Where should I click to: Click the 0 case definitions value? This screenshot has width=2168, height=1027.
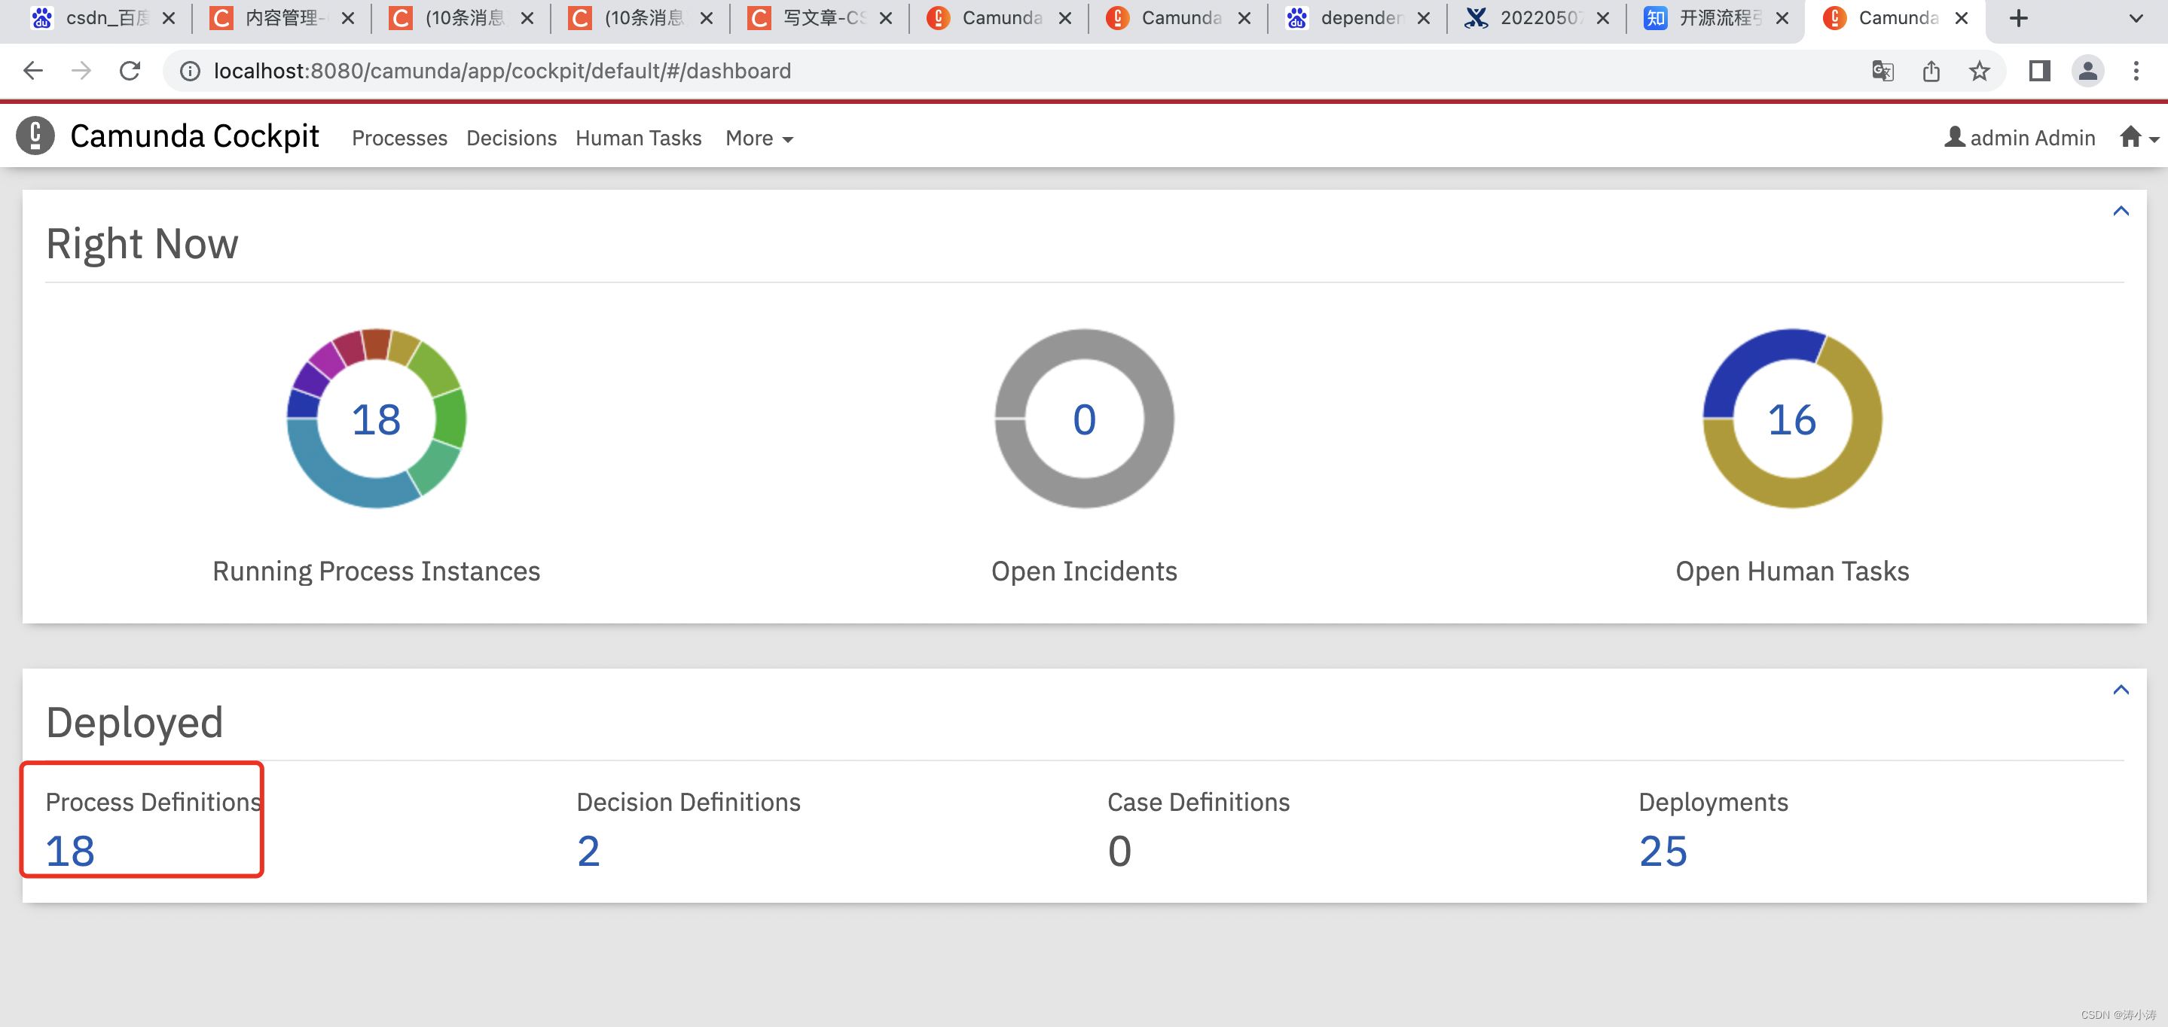(x=1119, y=852)
